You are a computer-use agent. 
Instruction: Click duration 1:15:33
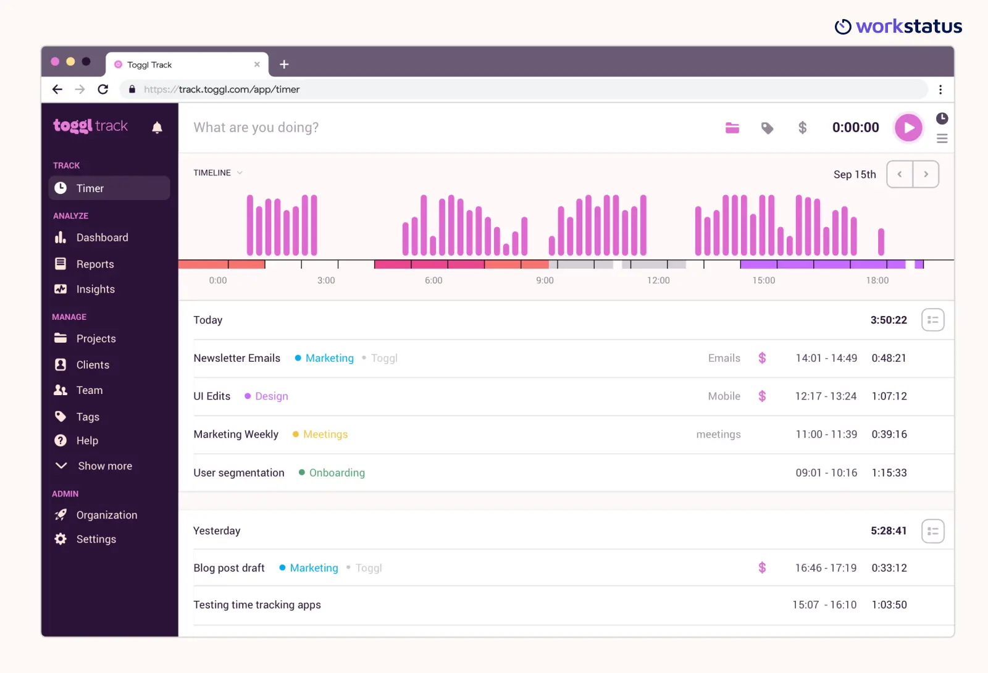click(x=889, y=473)
